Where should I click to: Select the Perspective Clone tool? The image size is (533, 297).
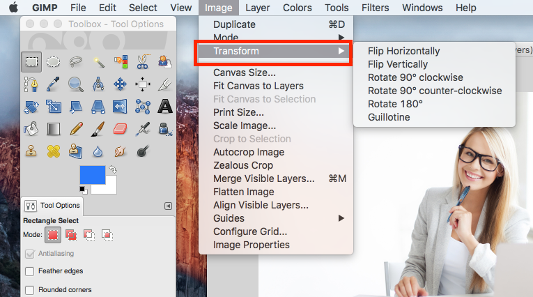76,151
